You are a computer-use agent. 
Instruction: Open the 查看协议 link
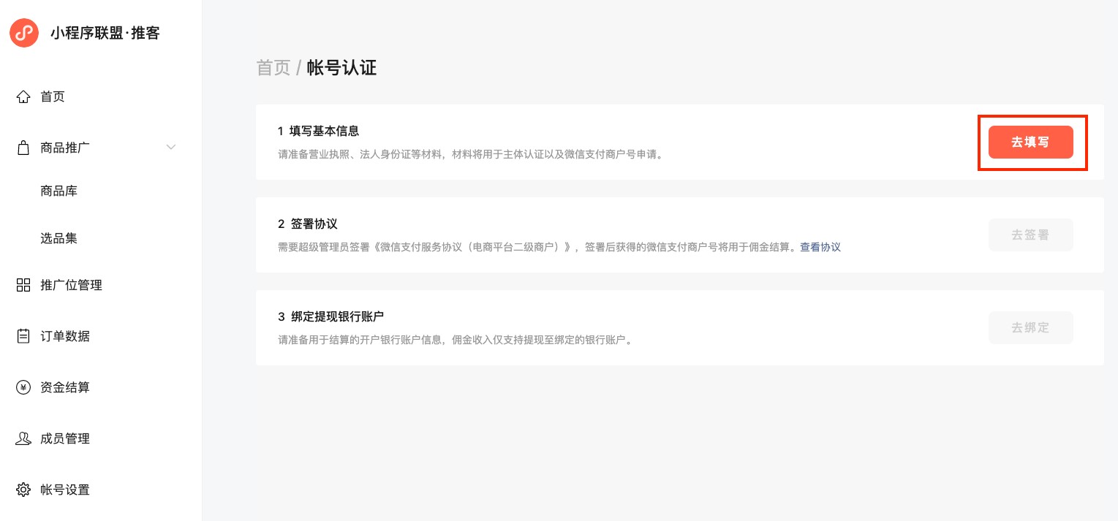[820, 247]
